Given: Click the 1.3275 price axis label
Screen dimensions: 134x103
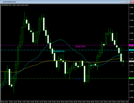Looking at the screenshot, I should coord(131,91).
